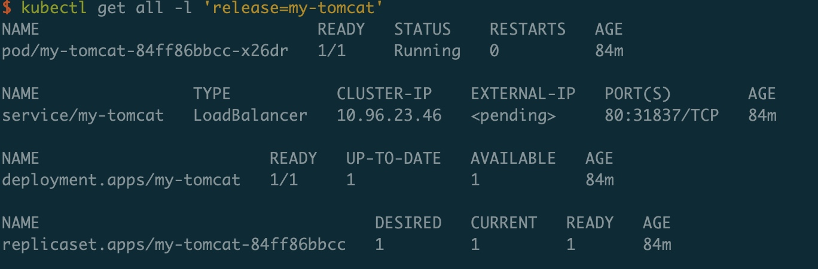
Task: Click the kubectl command word
Action: [x=54, y=8]
